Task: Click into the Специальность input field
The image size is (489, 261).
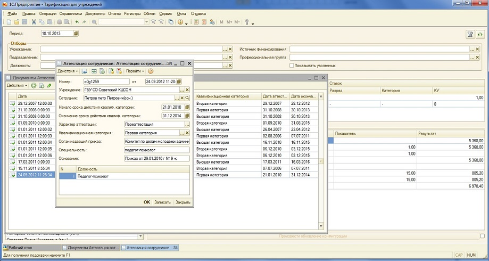Action: 156,150
